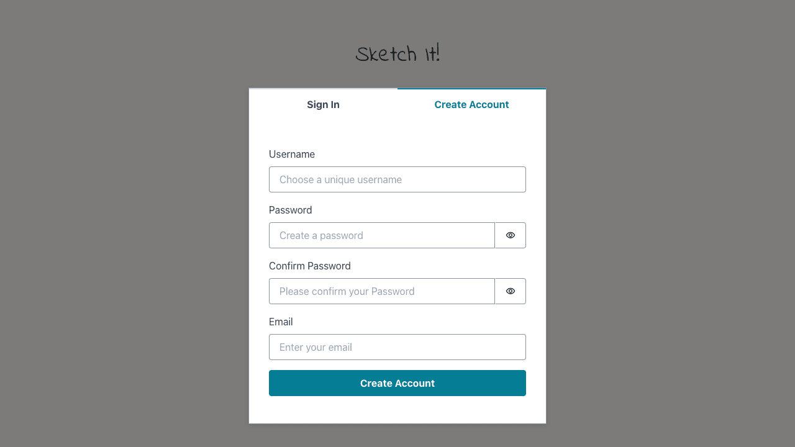Reveal the Confirm Password entry

tap(511, 291)
